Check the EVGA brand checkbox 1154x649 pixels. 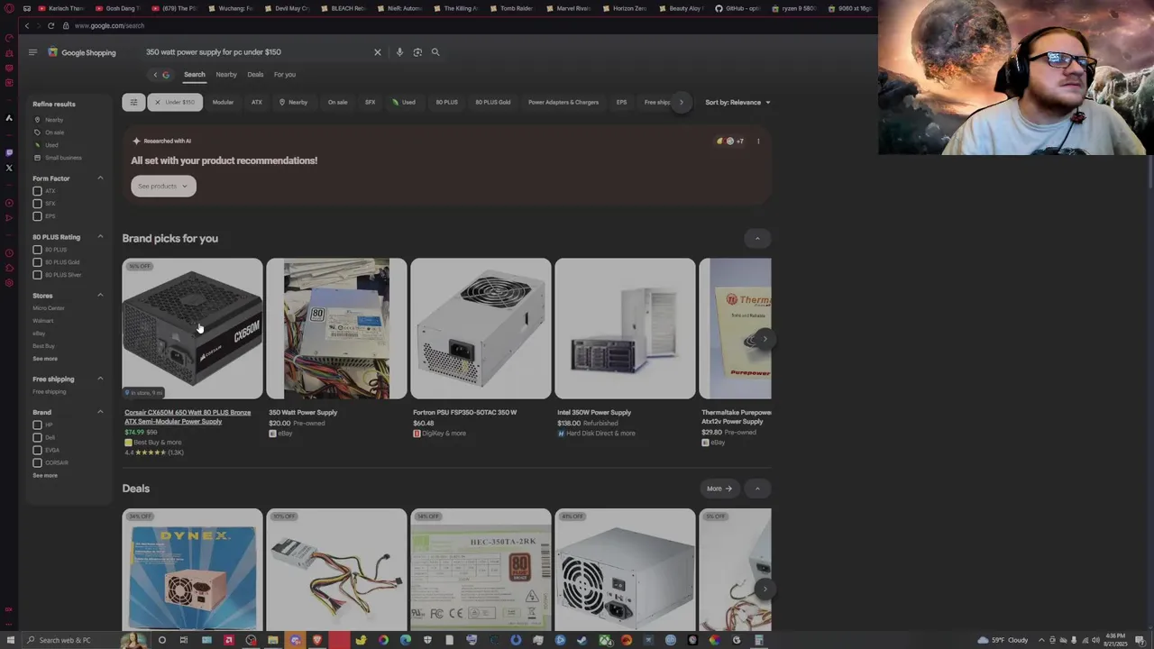click(37, 450)
